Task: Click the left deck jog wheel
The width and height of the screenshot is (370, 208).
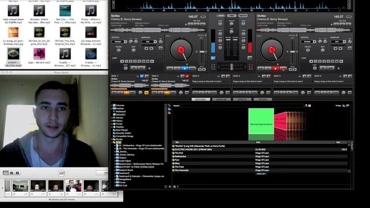Action: tap(181, 50)
